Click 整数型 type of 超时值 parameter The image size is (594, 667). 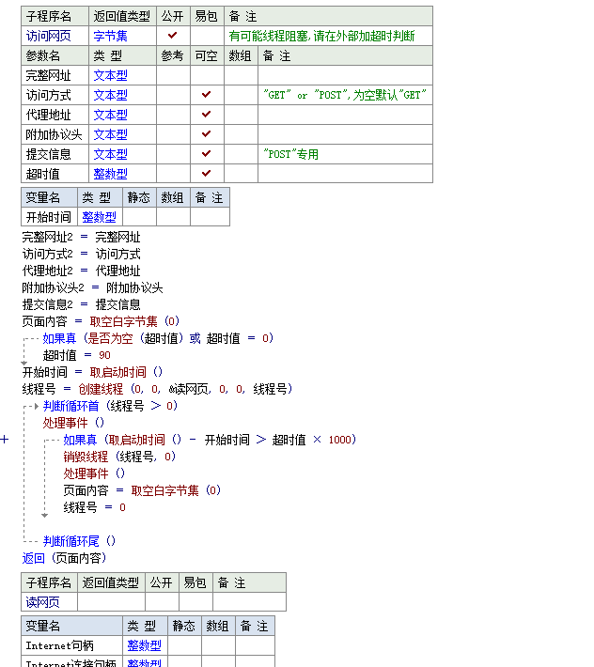(110, 174)
